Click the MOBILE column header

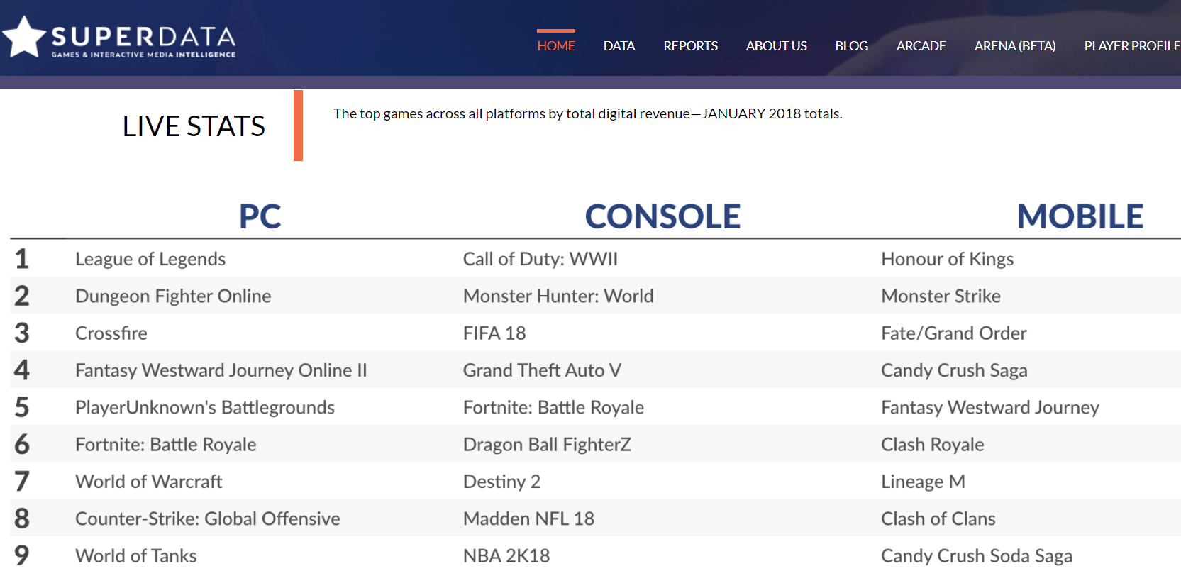coord(1080,216)
